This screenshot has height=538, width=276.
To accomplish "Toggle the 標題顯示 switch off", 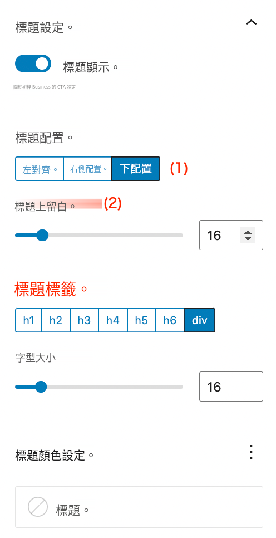I will click(33, 63).
